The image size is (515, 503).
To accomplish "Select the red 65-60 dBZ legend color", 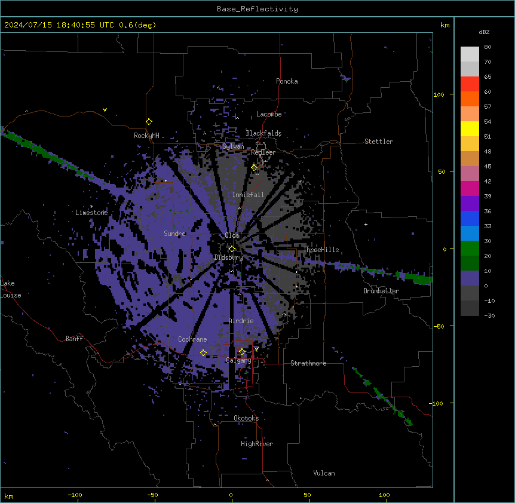I will pyautogui.click(x=470, y=84).
